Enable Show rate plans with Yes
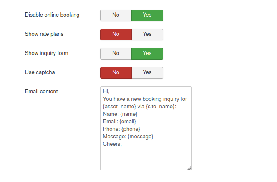Viewport: 277px width, 182px height. pos(147,34)
